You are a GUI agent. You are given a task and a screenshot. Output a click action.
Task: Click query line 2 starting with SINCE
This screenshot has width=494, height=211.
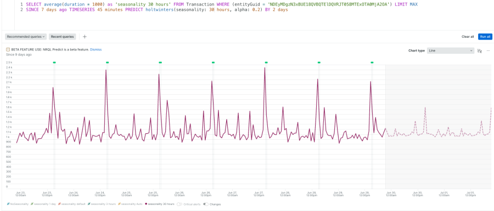156,10
